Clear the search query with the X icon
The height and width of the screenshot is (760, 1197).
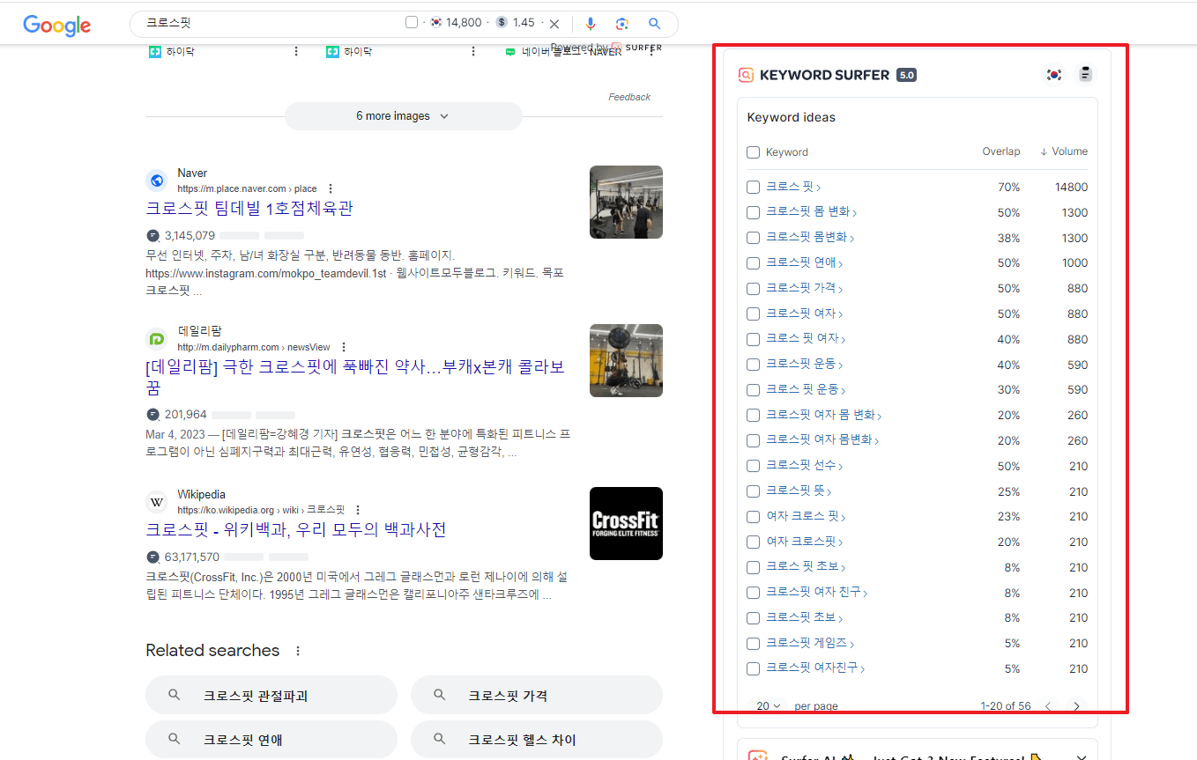tap(554, 24)
